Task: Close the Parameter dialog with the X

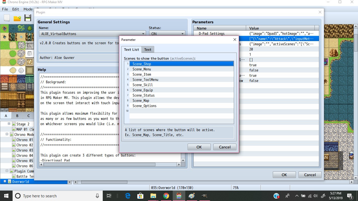Action: (235, 40)
